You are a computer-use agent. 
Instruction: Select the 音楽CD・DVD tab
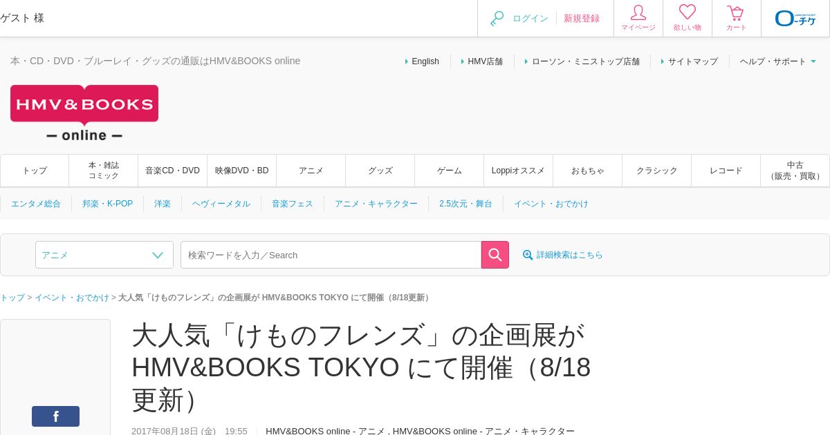click(x=173, y=171)
